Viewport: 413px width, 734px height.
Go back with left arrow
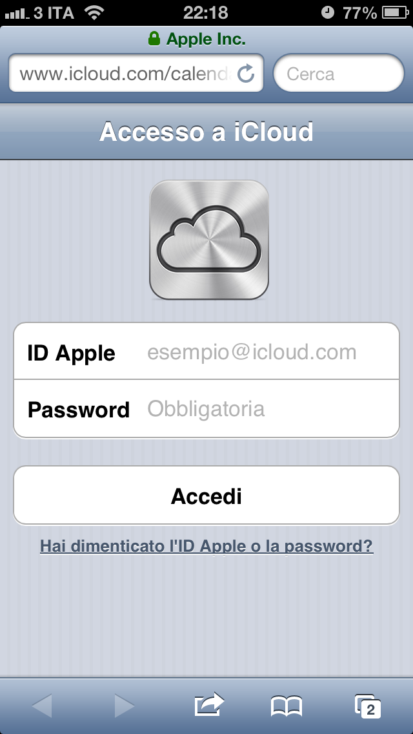click(42, 706)
